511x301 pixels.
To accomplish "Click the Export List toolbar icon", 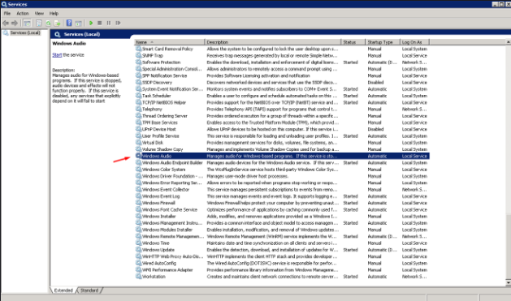I will click(x=58, y=23).
